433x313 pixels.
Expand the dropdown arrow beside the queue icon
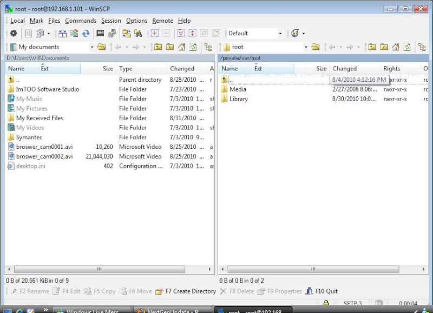[49, 34]
